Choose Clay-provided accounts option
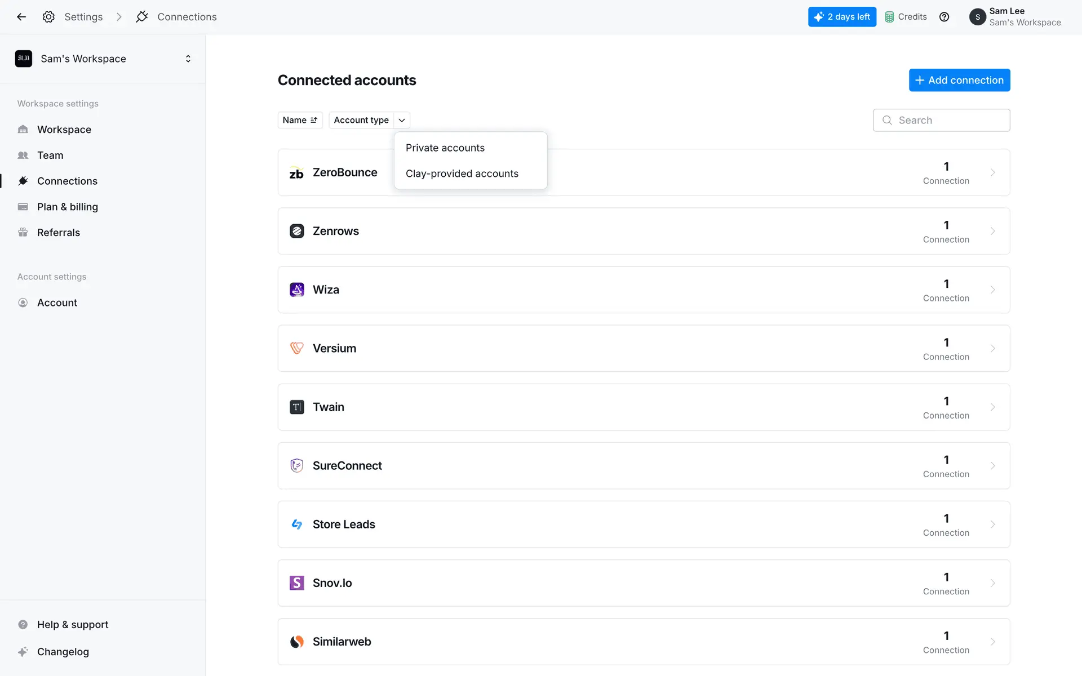Screen dimensions: 1082x676 462,174
